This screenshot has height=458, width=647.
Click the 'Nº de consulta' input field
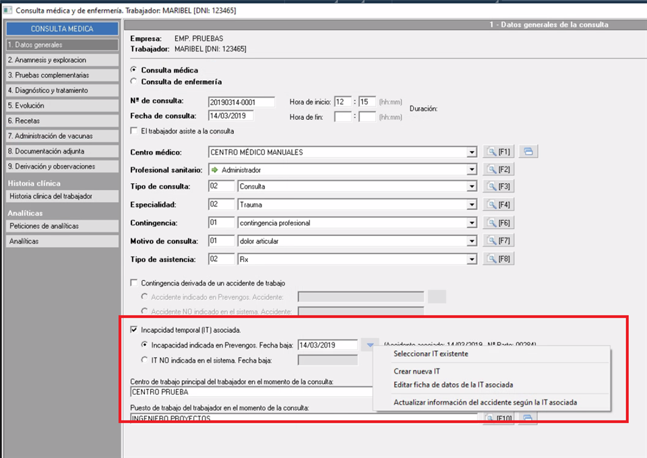(241, 102)
